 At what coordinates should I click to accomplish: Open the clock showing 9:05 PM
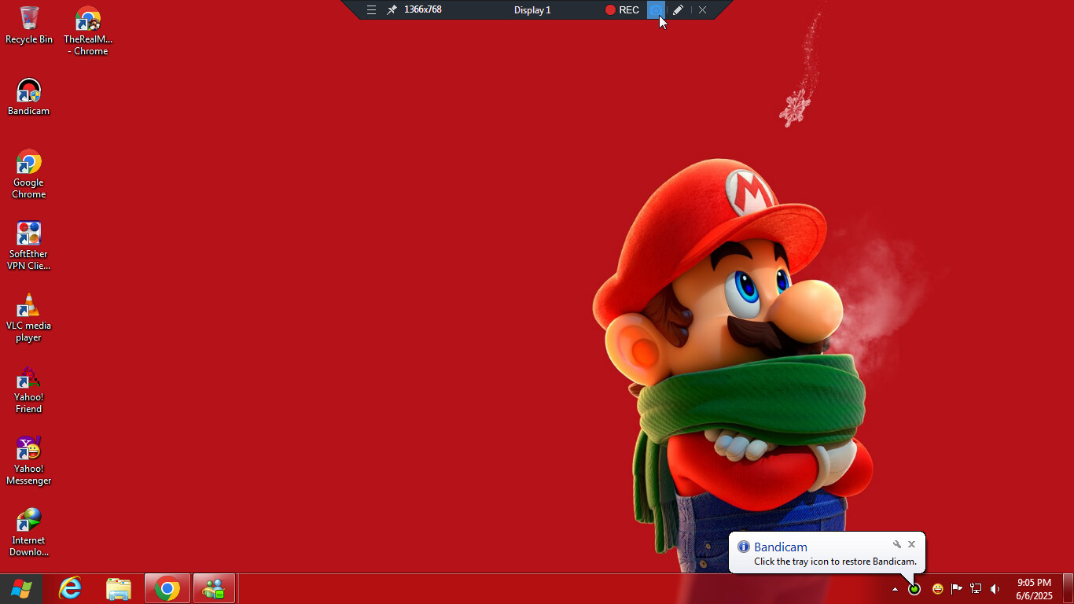pyautogui.click(x=1034, y=589)
